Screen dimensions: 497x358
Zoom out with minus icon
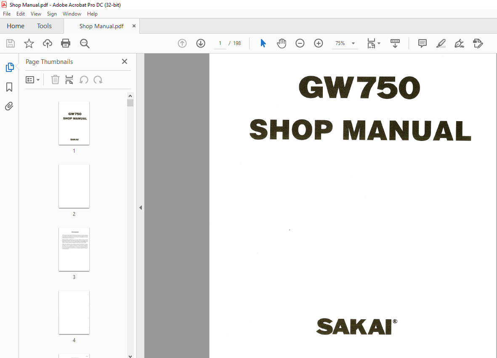pos(300,43)
